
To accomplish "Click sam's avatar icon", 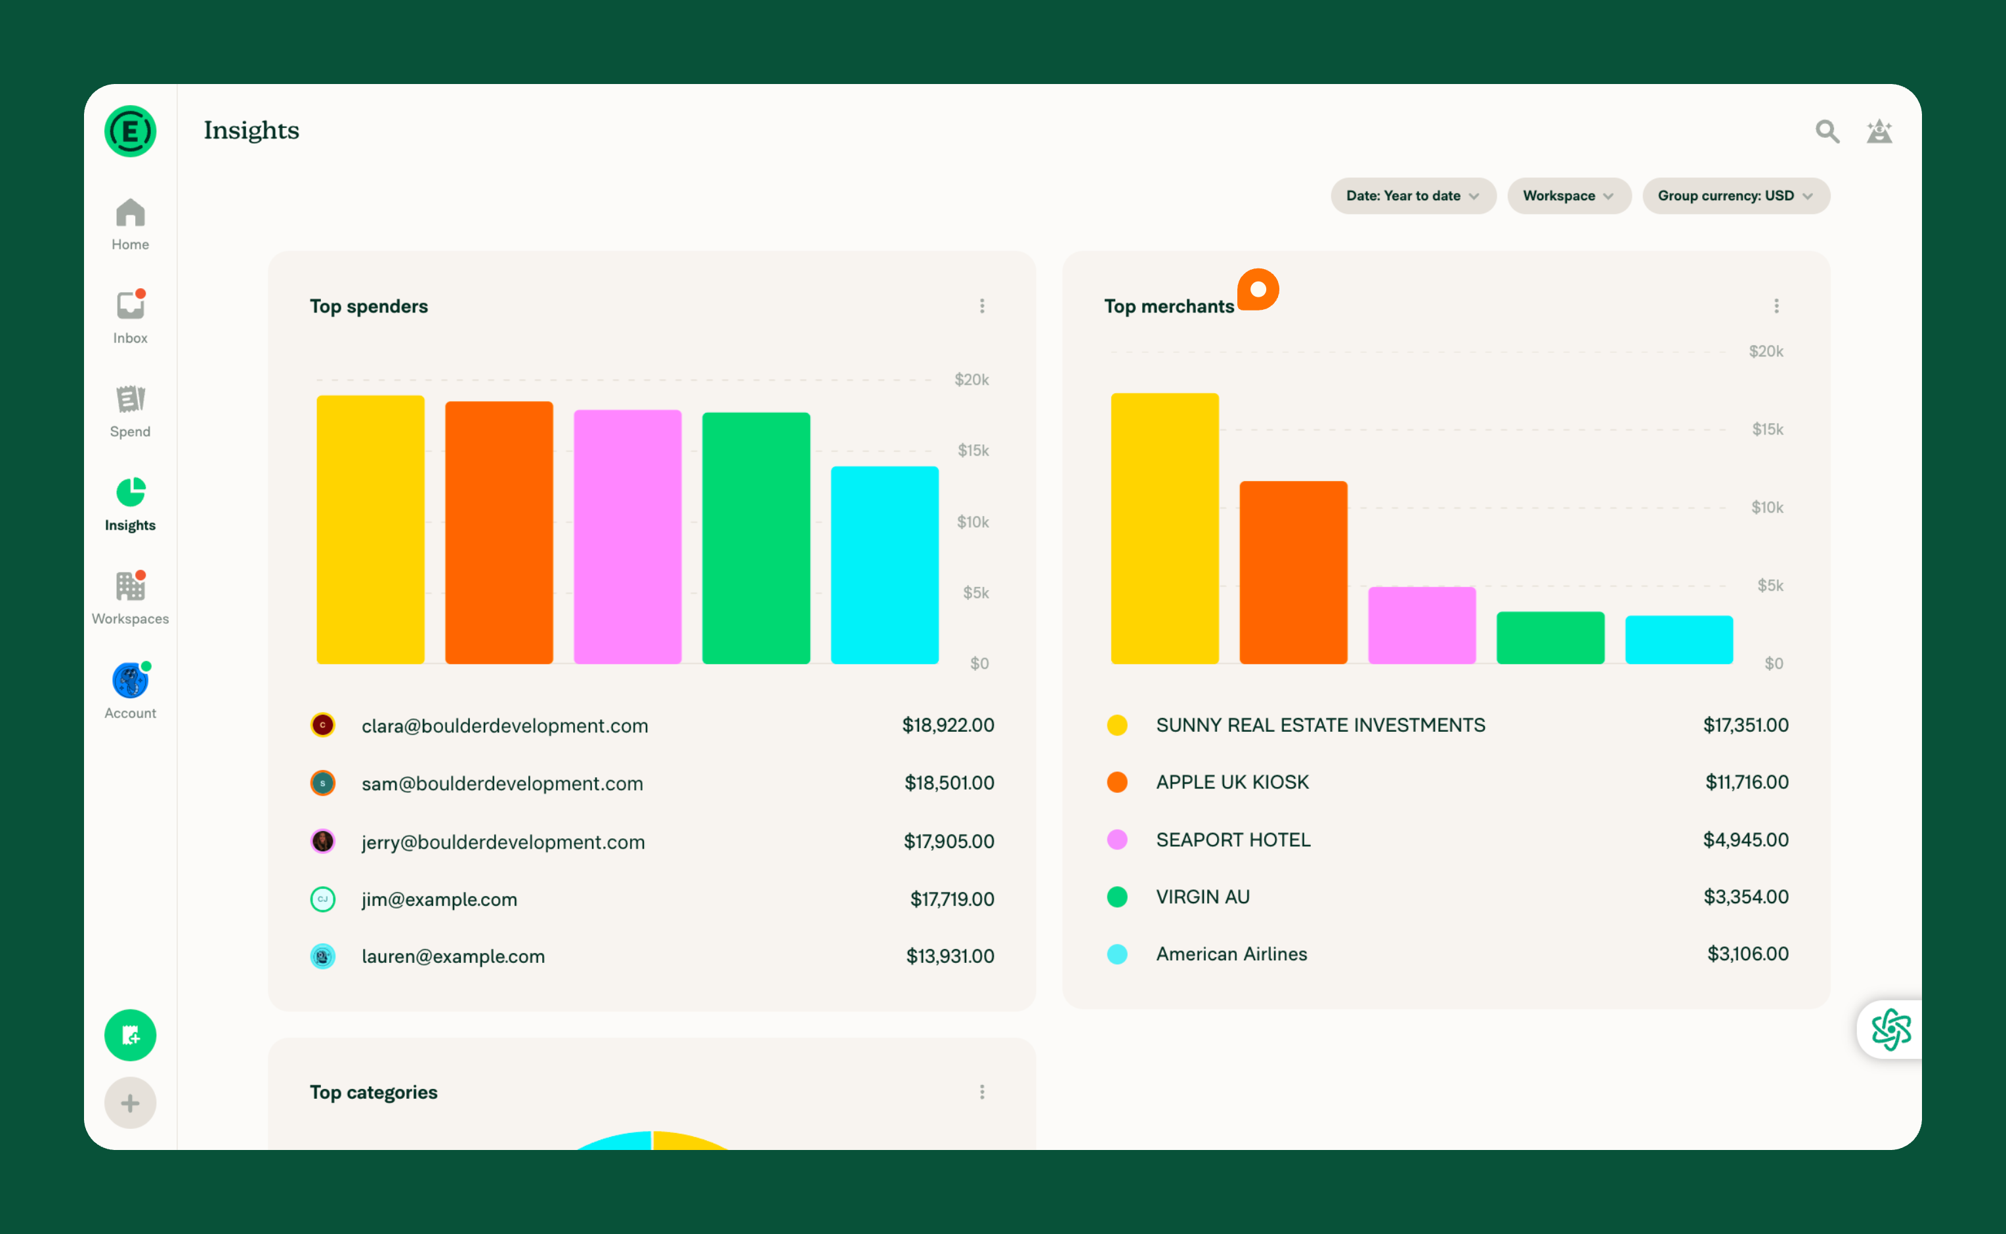I will pyautogui.click(x=323, y=782).
